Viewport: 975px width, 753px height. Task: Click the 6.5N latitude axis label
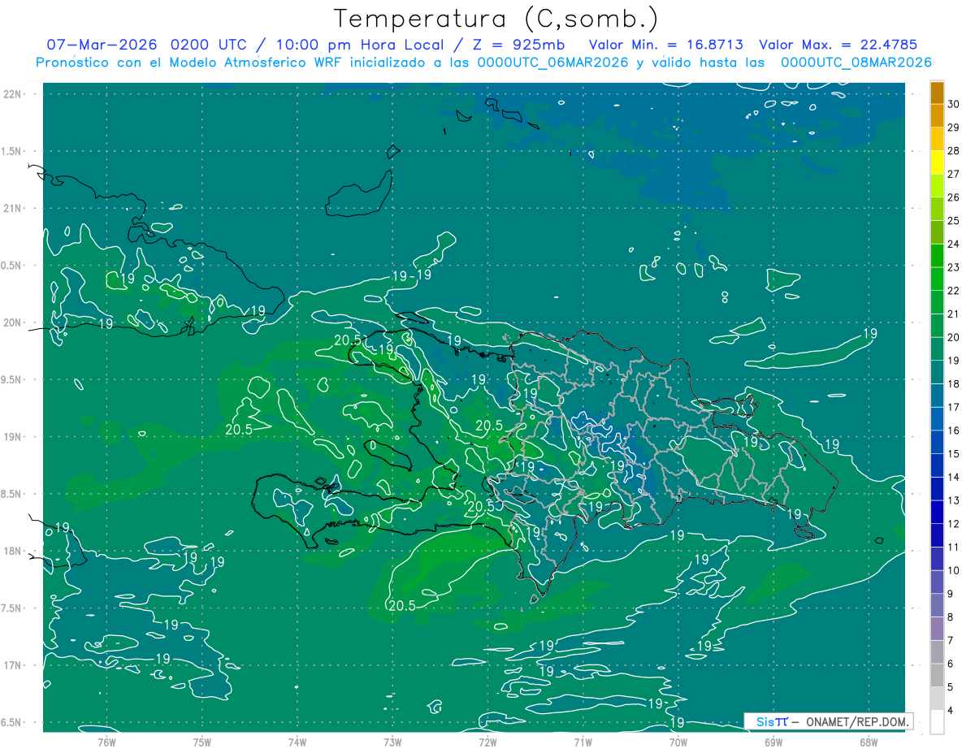click(x=12, y=723)
